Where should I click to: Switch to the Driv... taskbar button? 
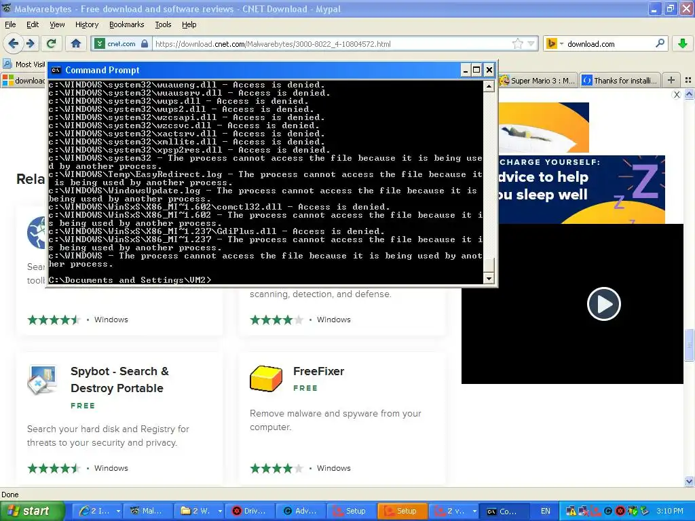[x=250, y=511]
